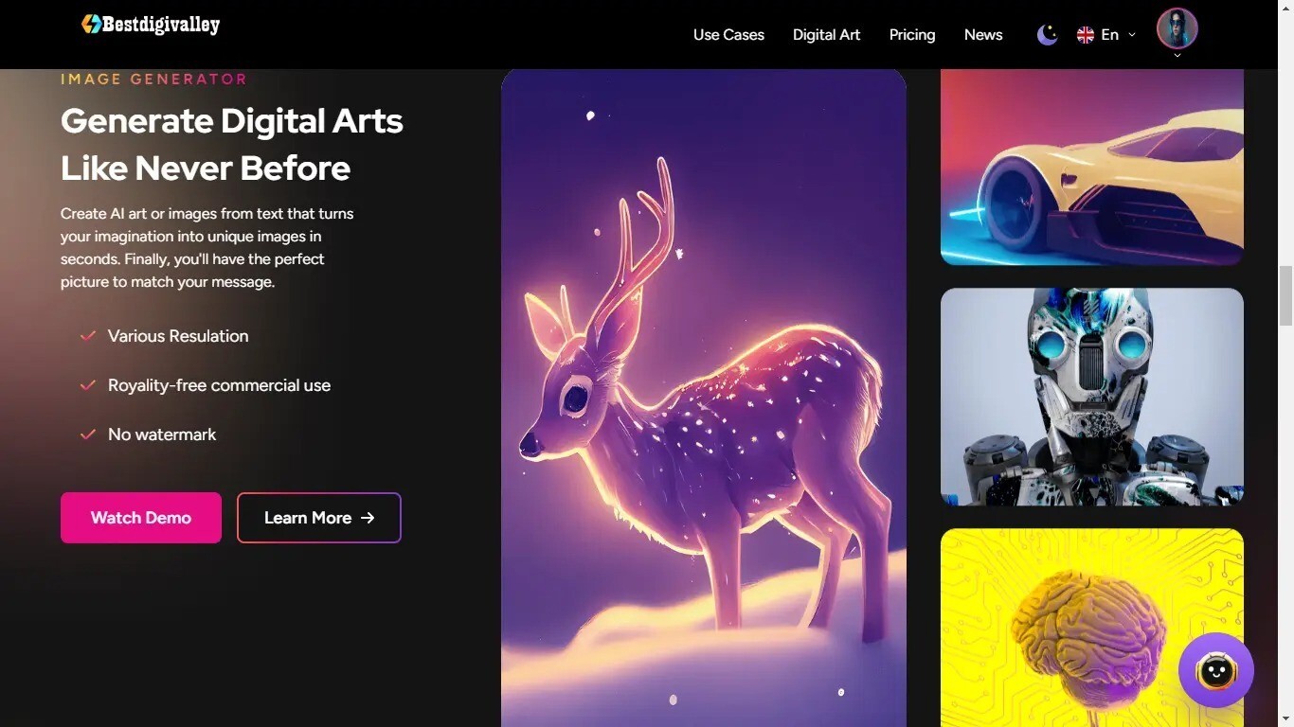Screen dimensions: 1294x727
Task: Open the glowing deer artwork
Action: 704,398
